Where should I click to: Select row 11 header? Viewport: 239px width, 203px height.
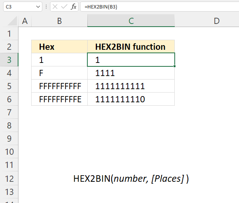(x=9, y=165)
